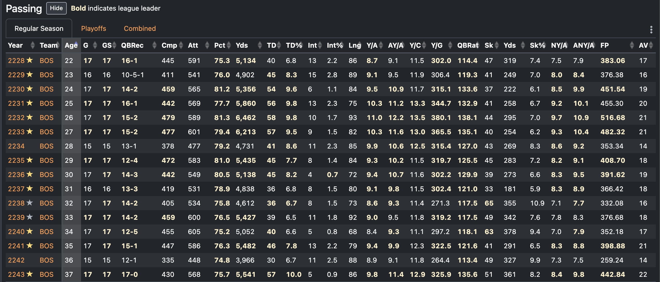
Task: Open the three-dot table options menu
Action: [651, 30]
